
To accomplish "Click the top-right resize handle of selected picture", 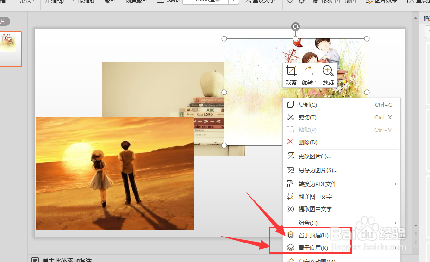I will tap(367, 39).
